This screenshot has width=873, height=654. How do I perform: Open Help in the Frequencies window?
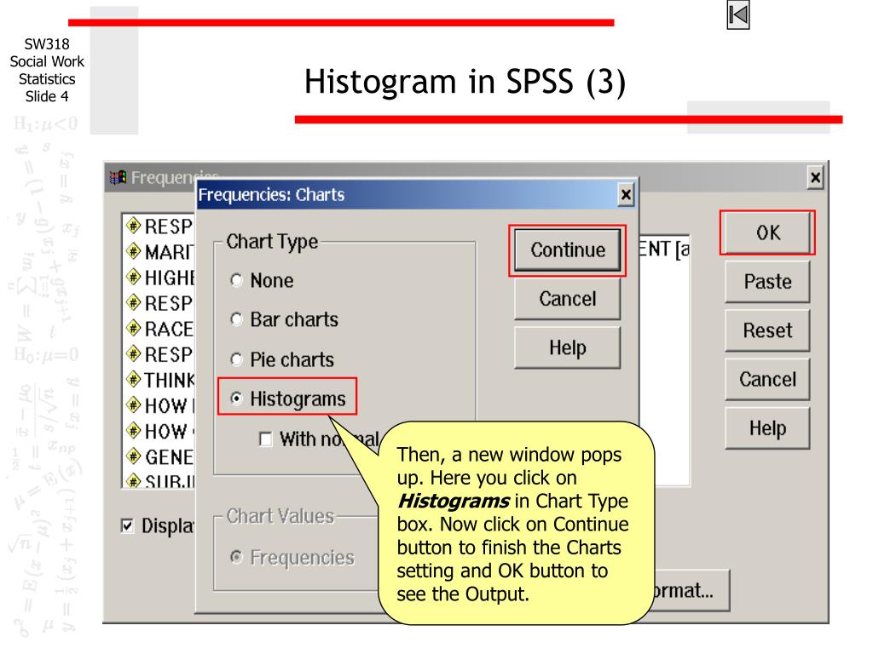click(x=767, y=428)
